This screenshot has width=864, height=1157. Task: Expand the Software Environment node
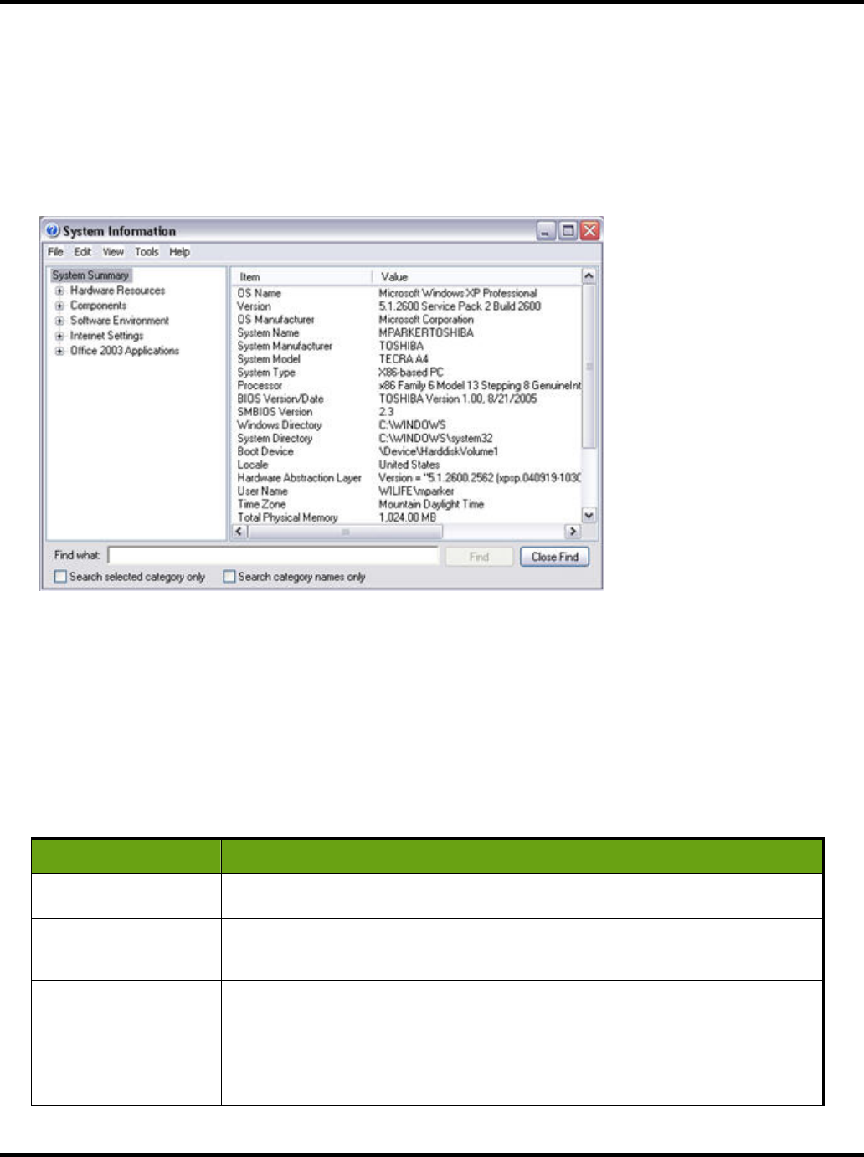pyautogui.click(x=59, y=321)
